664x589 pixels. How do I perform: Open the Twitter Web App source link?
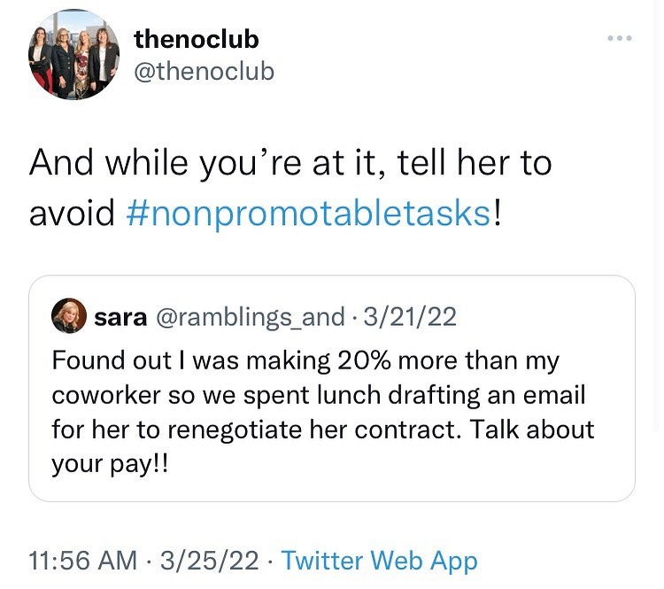coord(379,560)
